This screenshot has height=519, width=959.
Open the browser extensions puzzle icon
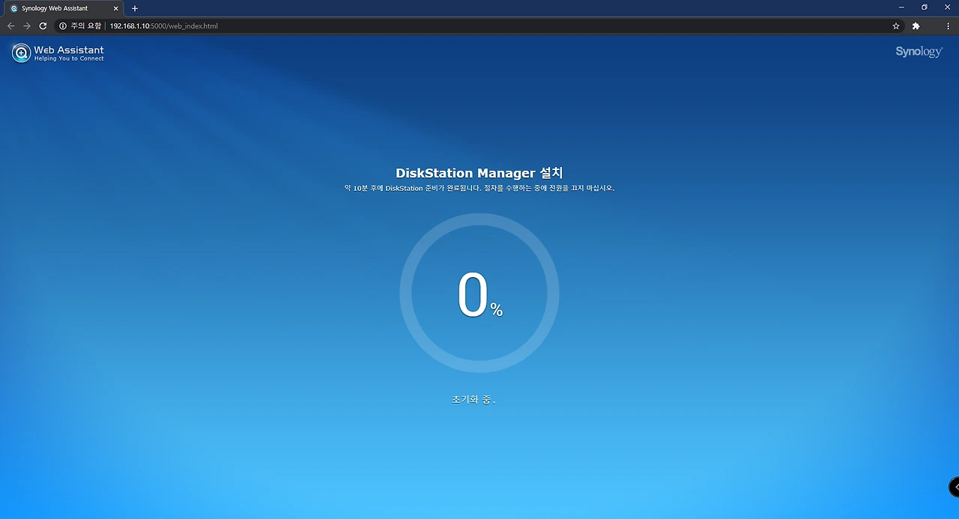[x=916, y=26]
